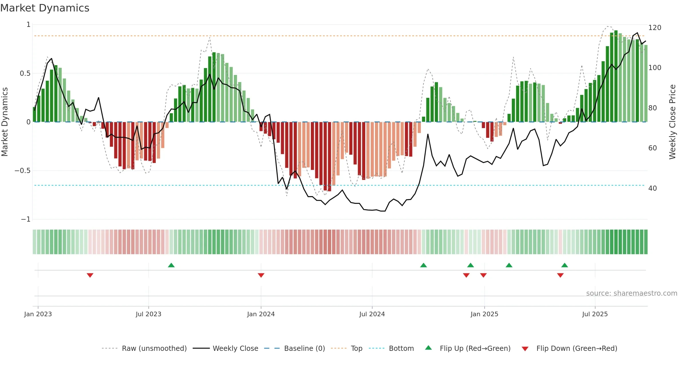Click the red triangle icon in the legend

point(525,349)
